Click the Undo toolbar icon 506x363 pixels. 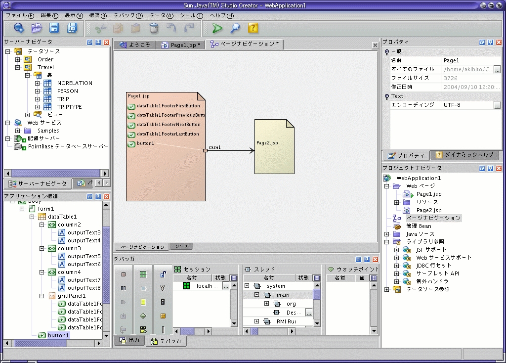tap(171, 28)
